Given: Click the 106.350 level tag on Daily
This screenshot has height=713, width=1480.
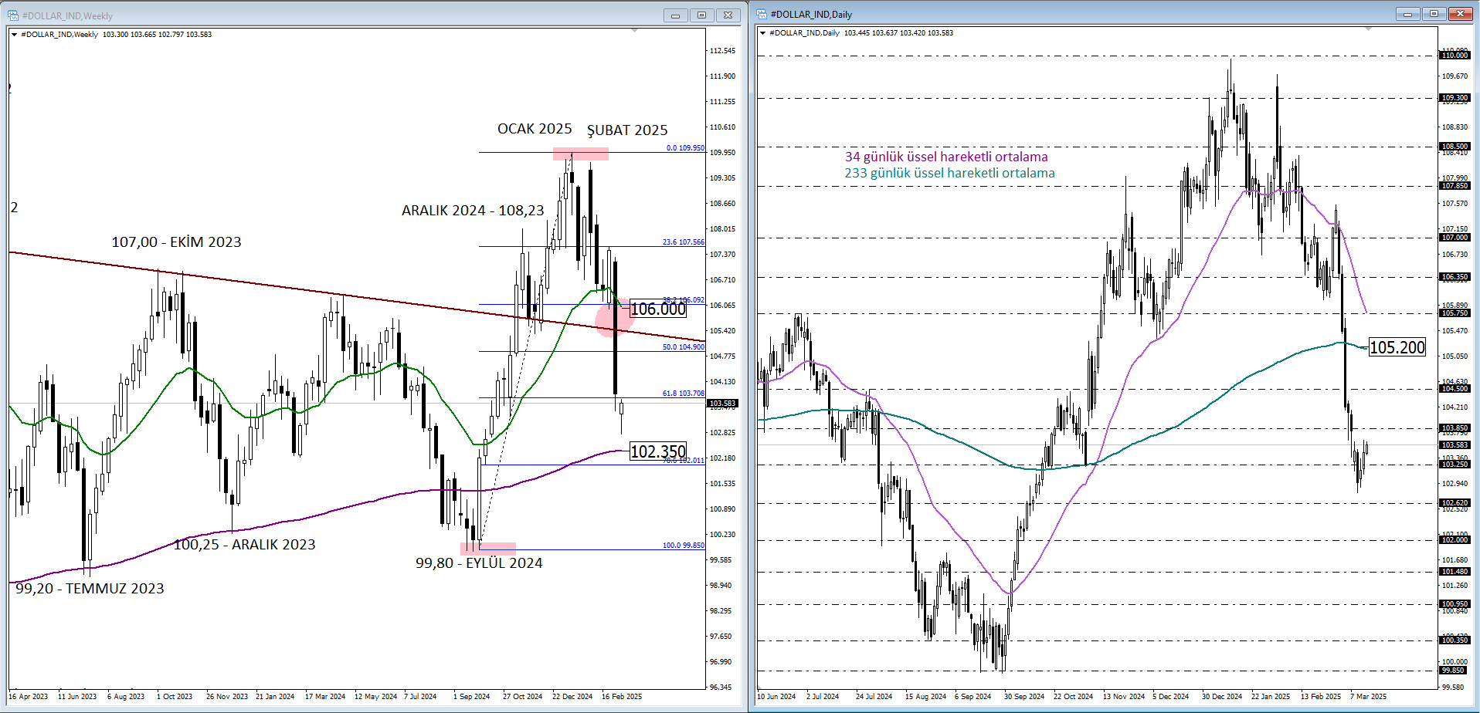Looking at the screenshot, I should coord(1455,277).
